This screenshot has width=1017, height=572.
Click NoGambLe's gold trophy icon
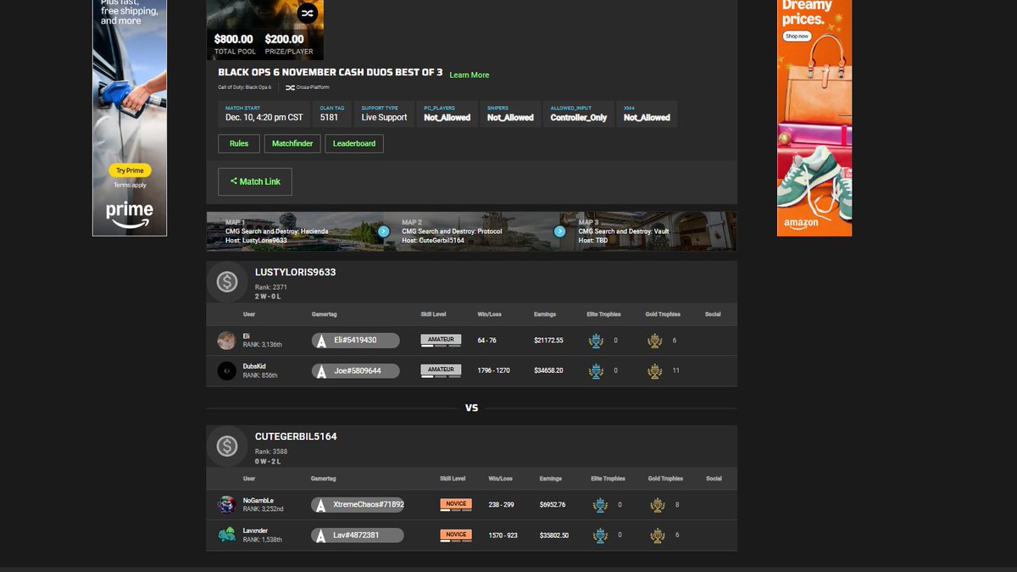(x=657, y=505)
